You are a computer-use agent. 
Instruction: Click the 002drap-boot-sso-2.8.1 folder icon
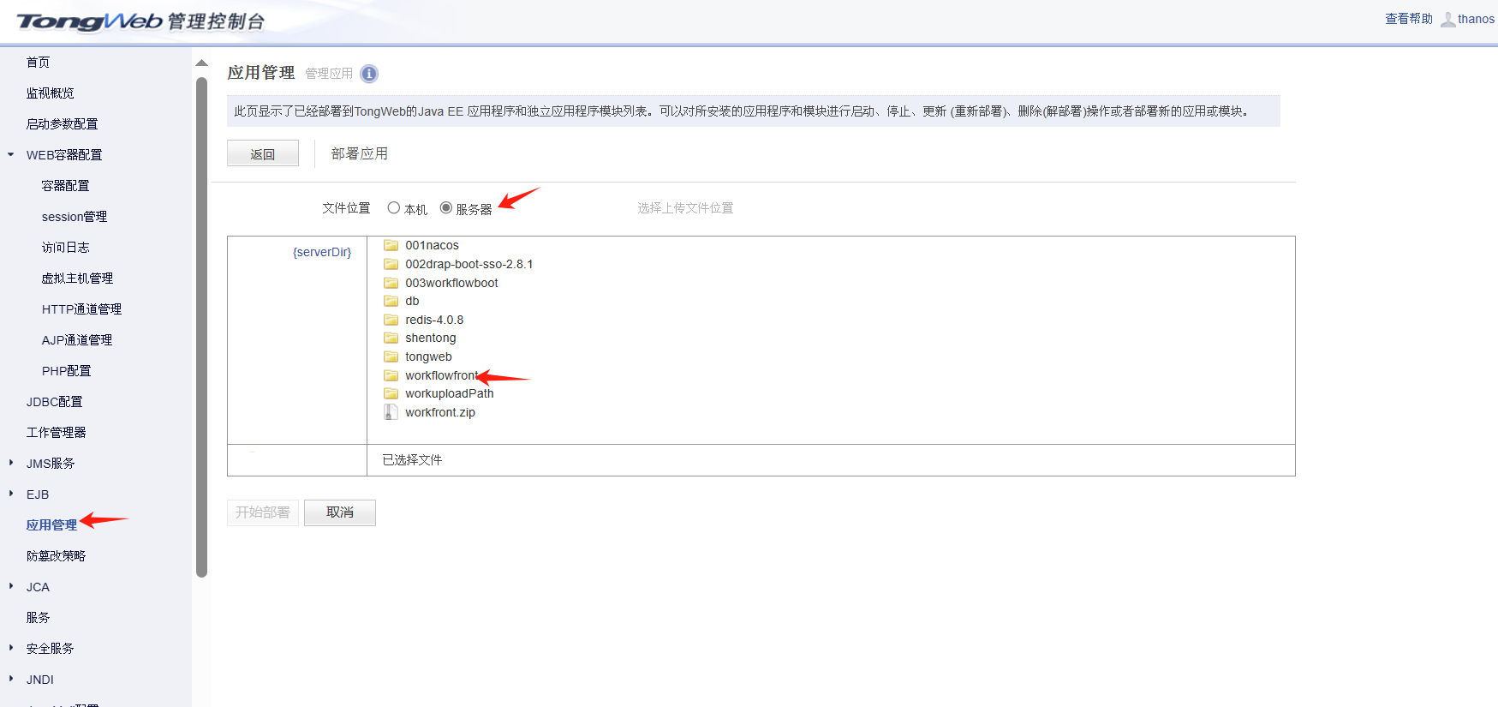coord(391,264)
